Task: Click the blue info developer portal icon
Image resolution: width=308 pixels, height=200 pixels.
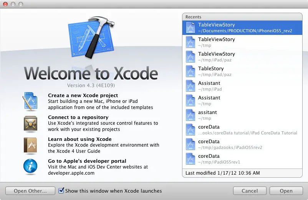Action: [30, 167]
